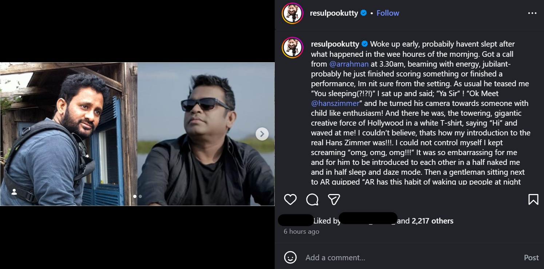Image resolution: width=544 pixels, height=269 pixels.
Task: Click caption profile avatar picture
Action: (x=293, y=48)
